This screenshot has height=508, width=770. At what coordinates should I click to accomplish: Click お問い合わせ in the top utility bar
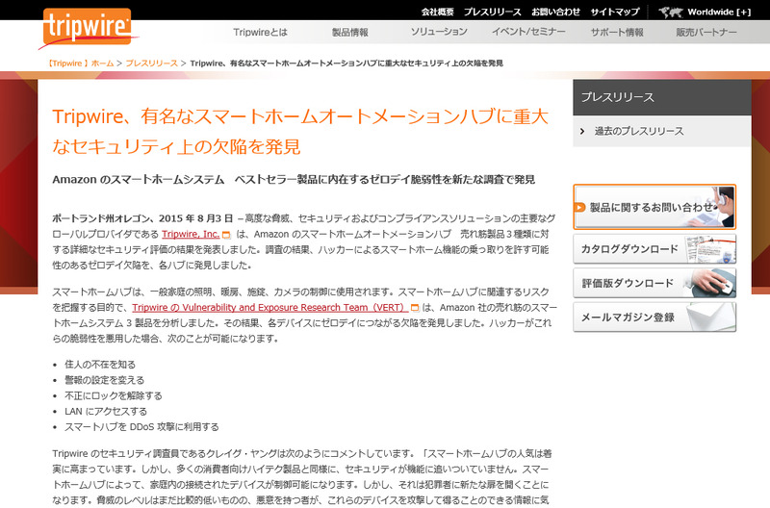555,12
